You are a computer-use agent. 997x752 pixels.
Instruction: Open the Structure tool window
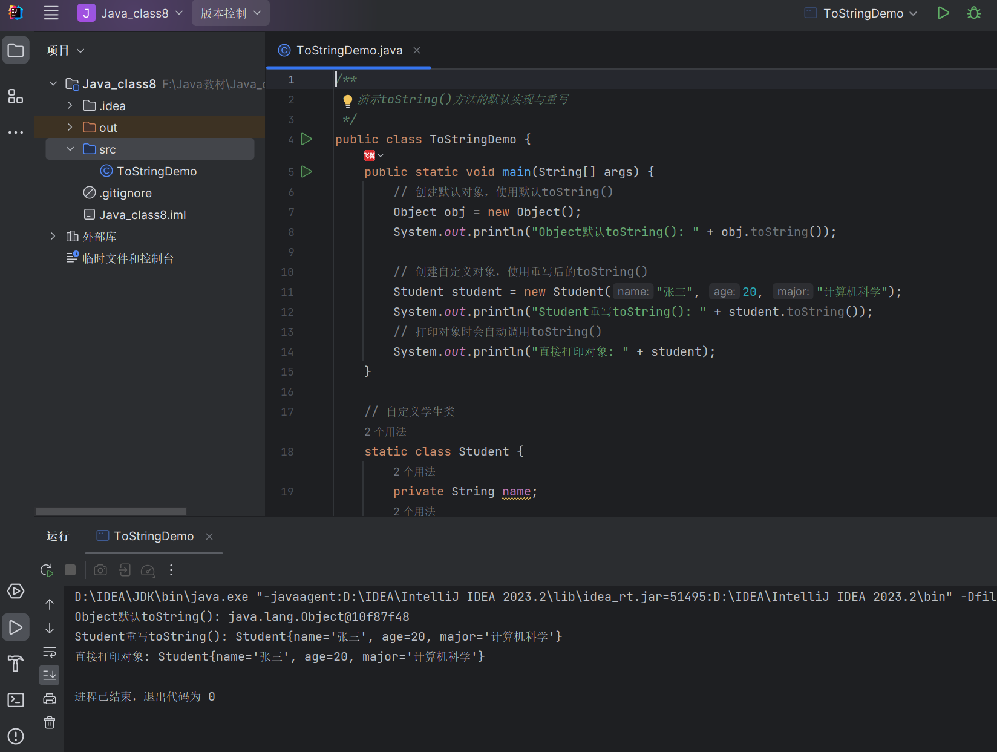click(x=16, y=96)
